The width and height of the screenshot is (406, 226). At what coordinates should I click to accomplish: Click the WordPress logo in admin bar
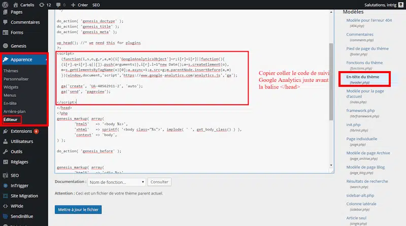click(x=5, y=4)
